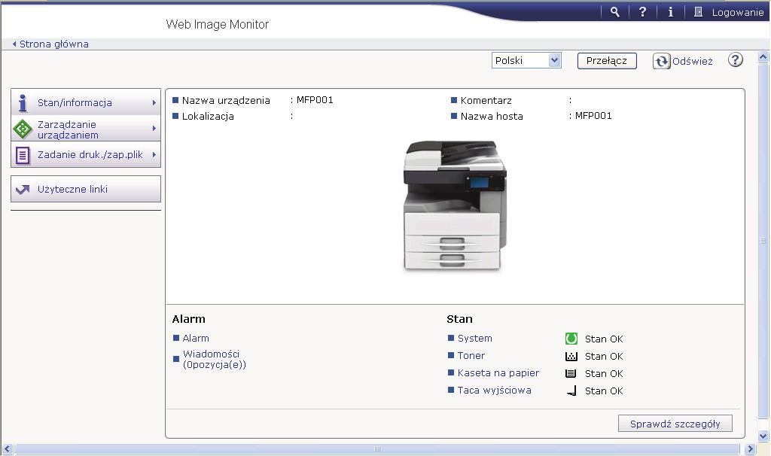Expand Zarządzanie urządzaniem submenu arrow
The height and width of the screenshot is (456, 771).
(x=154, y=128)
